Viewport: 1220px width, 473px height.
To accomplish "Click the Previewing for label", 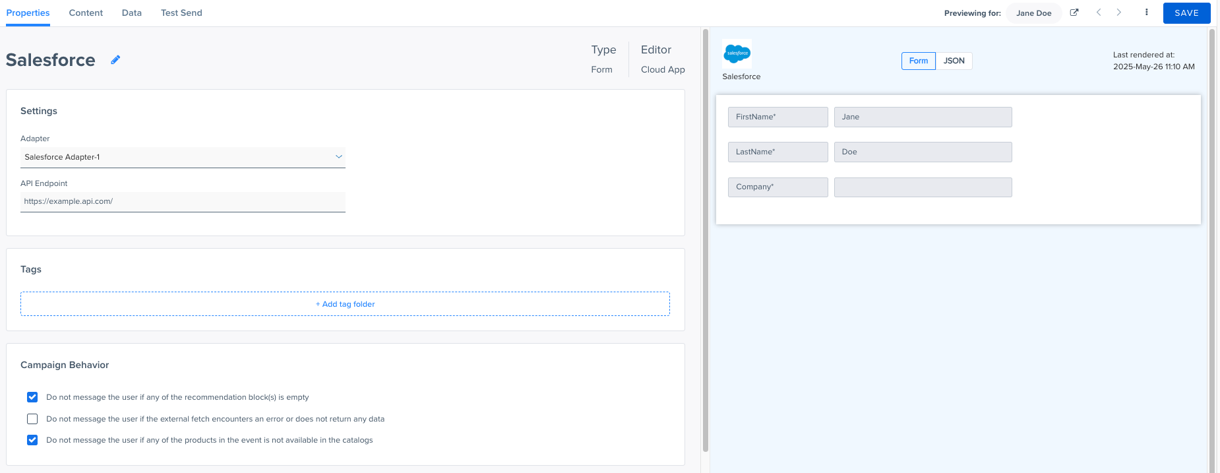I will [x=972, y=13].
